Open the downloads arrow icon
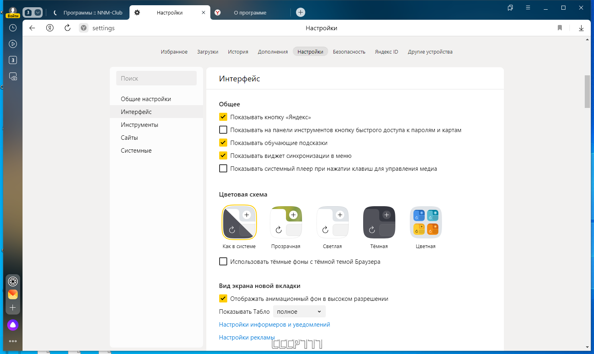Viewport: 594px width, 354px height. [581, 28]
